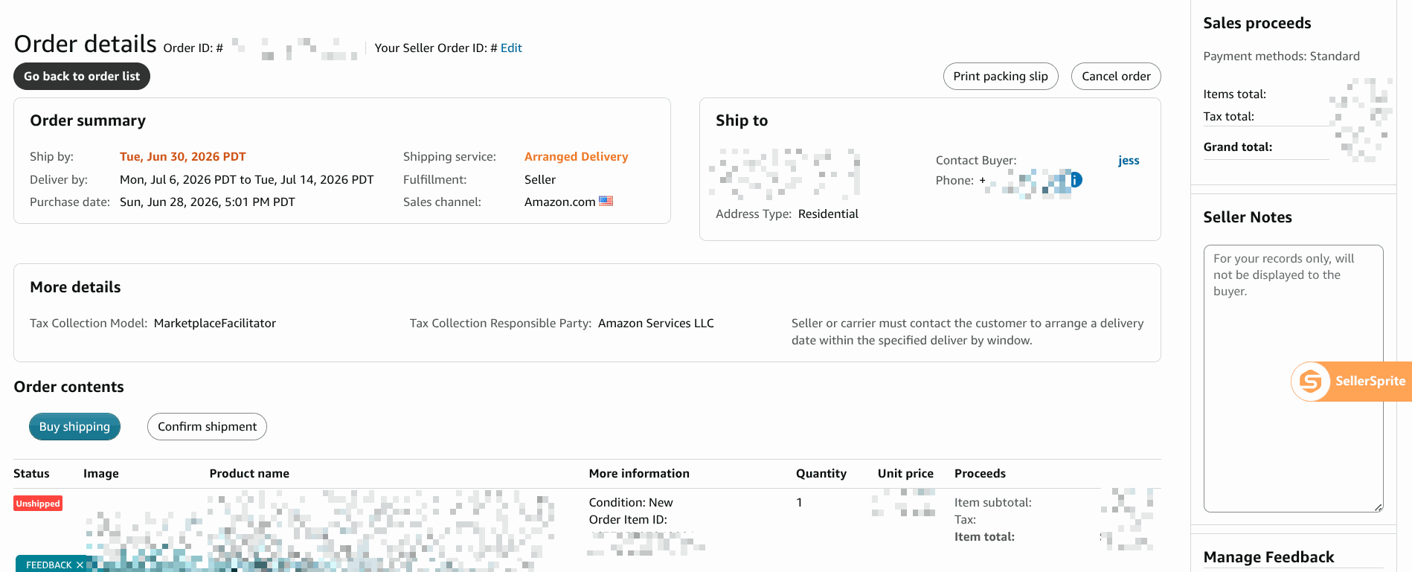Click the Manage Feedback heading

pos(1268,557)
